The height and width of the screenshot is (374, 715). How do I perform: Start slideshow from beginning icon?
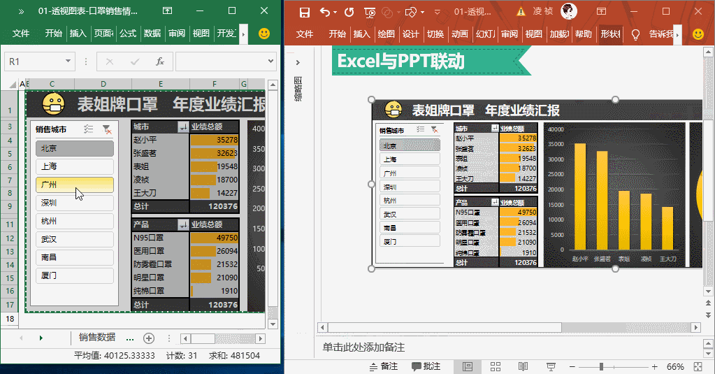[x=370, y=13]
